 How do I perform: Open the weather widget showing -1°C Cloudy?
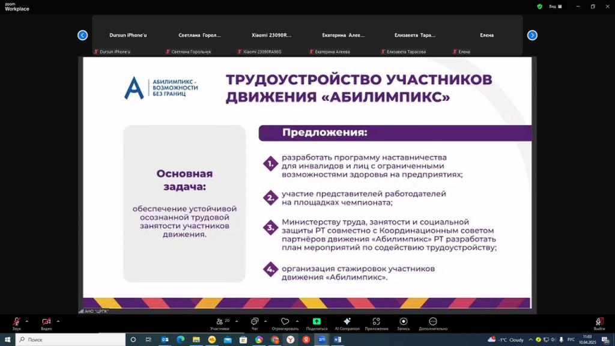[506, 340]
